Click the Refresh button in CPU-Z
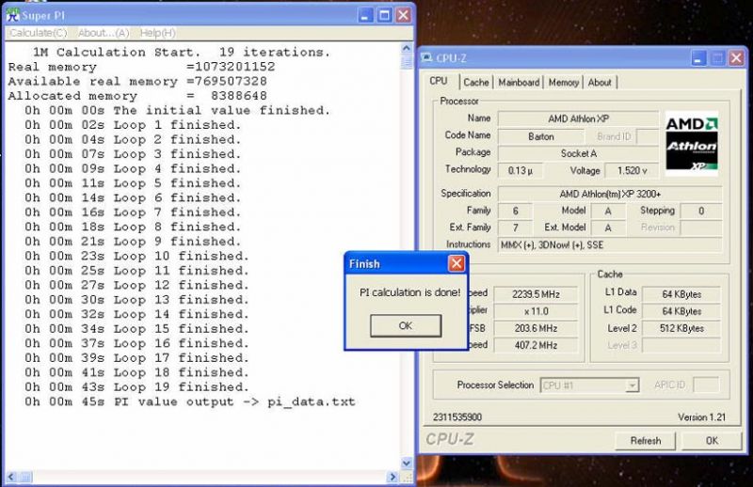The width and height of the screenshot is (753, 487). [x=646, y=440]
